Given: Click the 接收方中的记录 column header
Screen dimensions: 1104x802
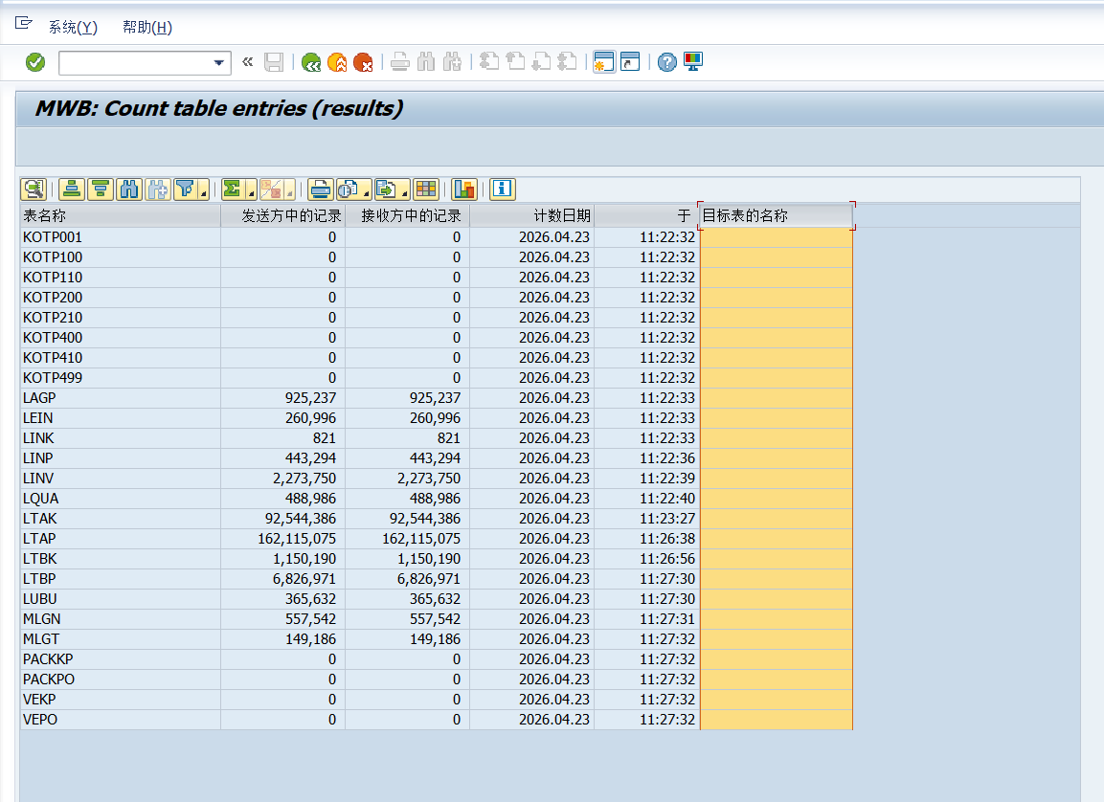Looking at the screenshot, I should [408, 216].
